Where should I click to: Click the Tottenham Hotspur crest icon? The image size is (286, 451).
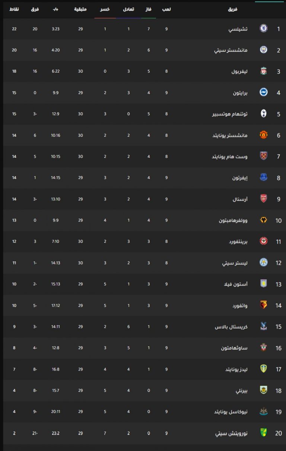click(x=263, y=114)
